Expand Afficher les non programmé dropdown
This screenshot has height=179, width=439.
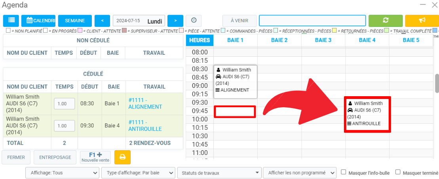pyautogui.click(x=300, y=173)
